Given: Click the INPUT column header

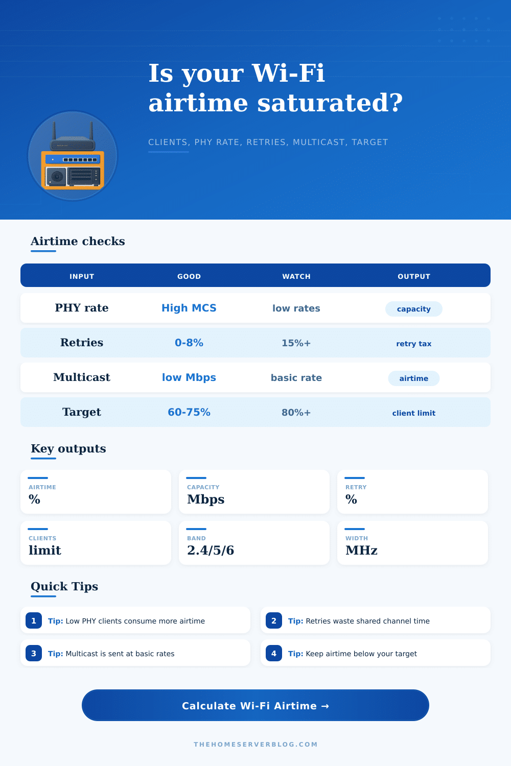Looking at the screenshot, I should (82, 276).
